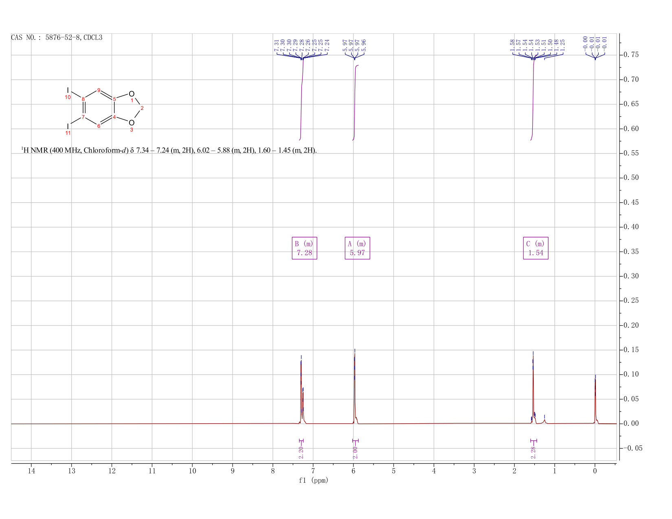
Task: Click the 2.20 integral value label
Action: [x=301, y=452]
